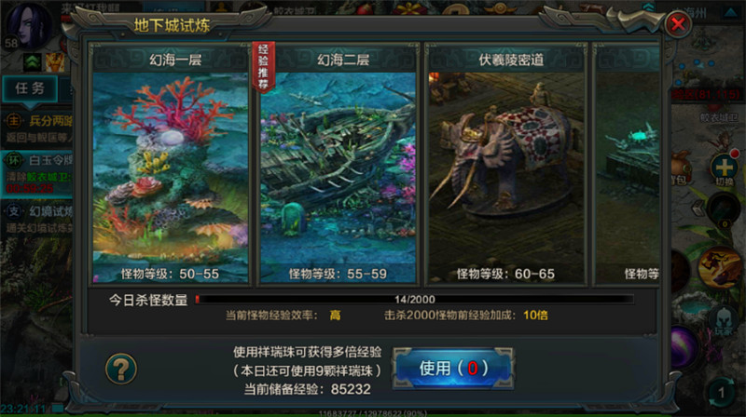Open the partially visible fourth dungeon card
The width and height of the screenshot is (746, 417).
[627, 165]
